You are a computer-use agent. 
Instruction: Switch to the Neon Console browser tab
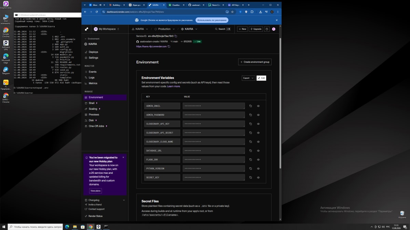tap(217, 5)
